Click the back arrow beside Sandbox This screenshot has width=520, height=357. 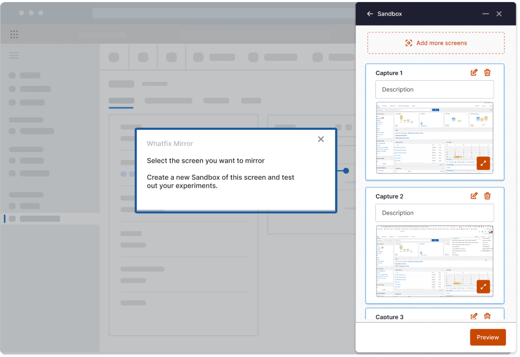[370, 14]
